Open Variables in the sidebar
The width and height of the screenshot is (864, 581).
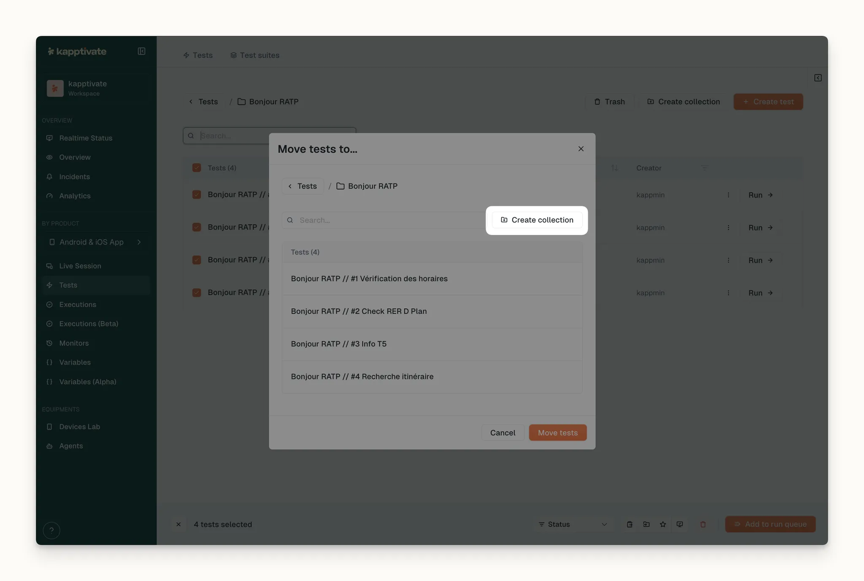(96, 362)
